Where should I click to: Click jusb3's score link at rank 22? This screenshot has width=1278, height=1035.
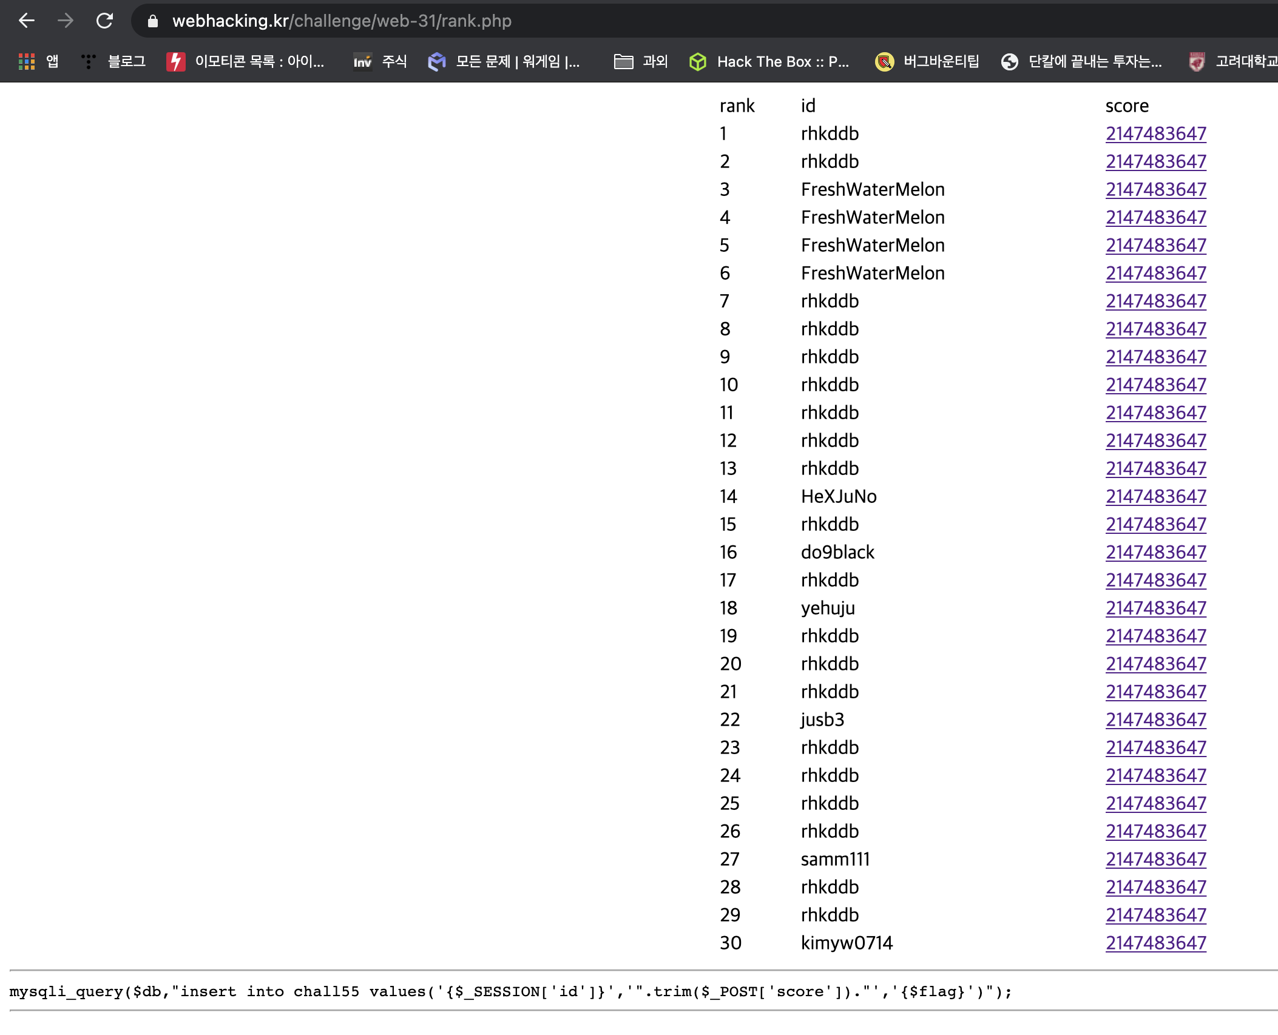tap(1155, 720)
